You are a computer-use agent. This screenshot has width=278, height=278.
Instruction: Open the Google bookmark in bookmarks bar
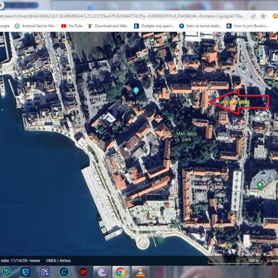(5, 26)
